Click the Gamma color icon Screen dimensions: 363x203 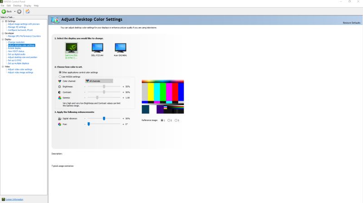(60, 98)
